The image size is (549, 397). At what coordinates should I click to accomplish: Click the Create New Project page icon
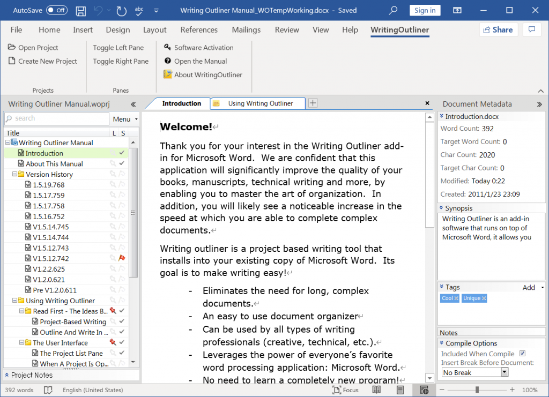tap(12, 61)
